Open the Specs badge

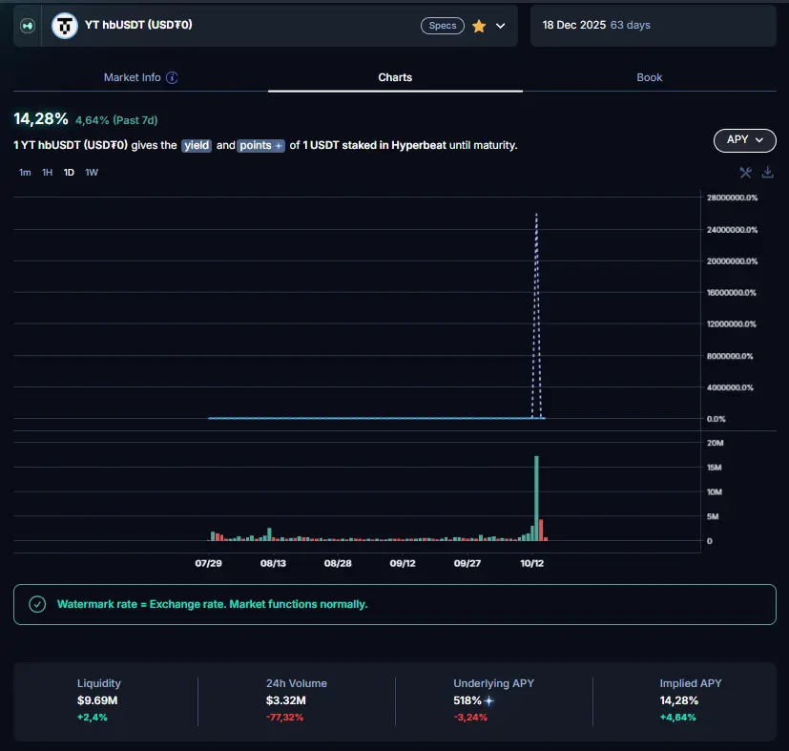tap(443, 26)
